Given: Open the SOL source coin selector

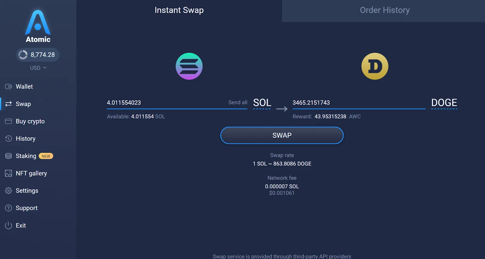Looking at the screenshot, I should pyautogui.click(x=262, y=103).
